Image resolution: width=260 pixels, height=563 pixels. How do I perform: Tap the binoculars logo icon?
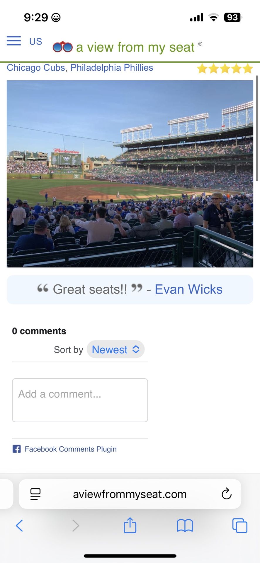tap(62, 47)
